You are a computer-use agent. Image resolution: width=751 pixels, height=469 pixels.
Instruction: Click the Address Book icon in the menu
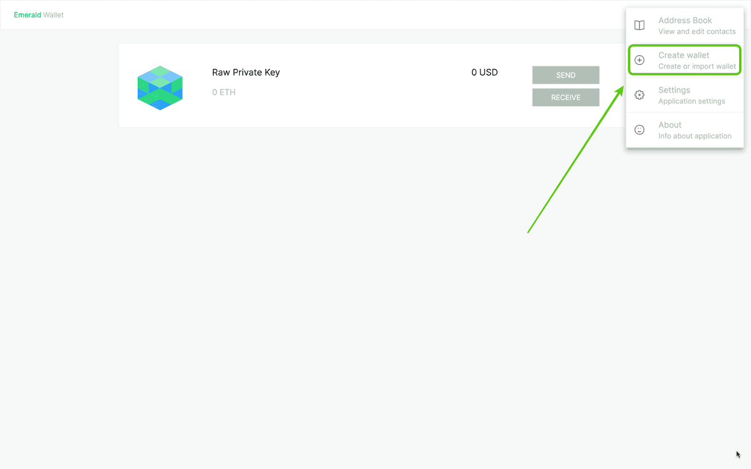point(639,25)
